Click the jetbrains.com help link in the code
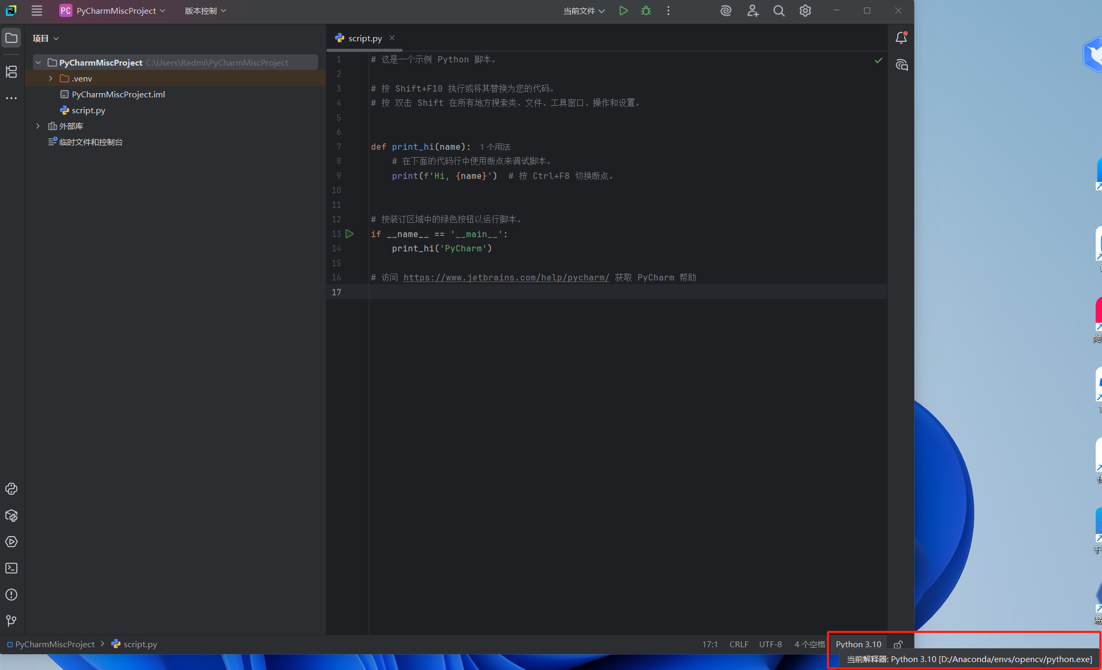This screenshot has height=670, width=1102. tap(506, 277)
